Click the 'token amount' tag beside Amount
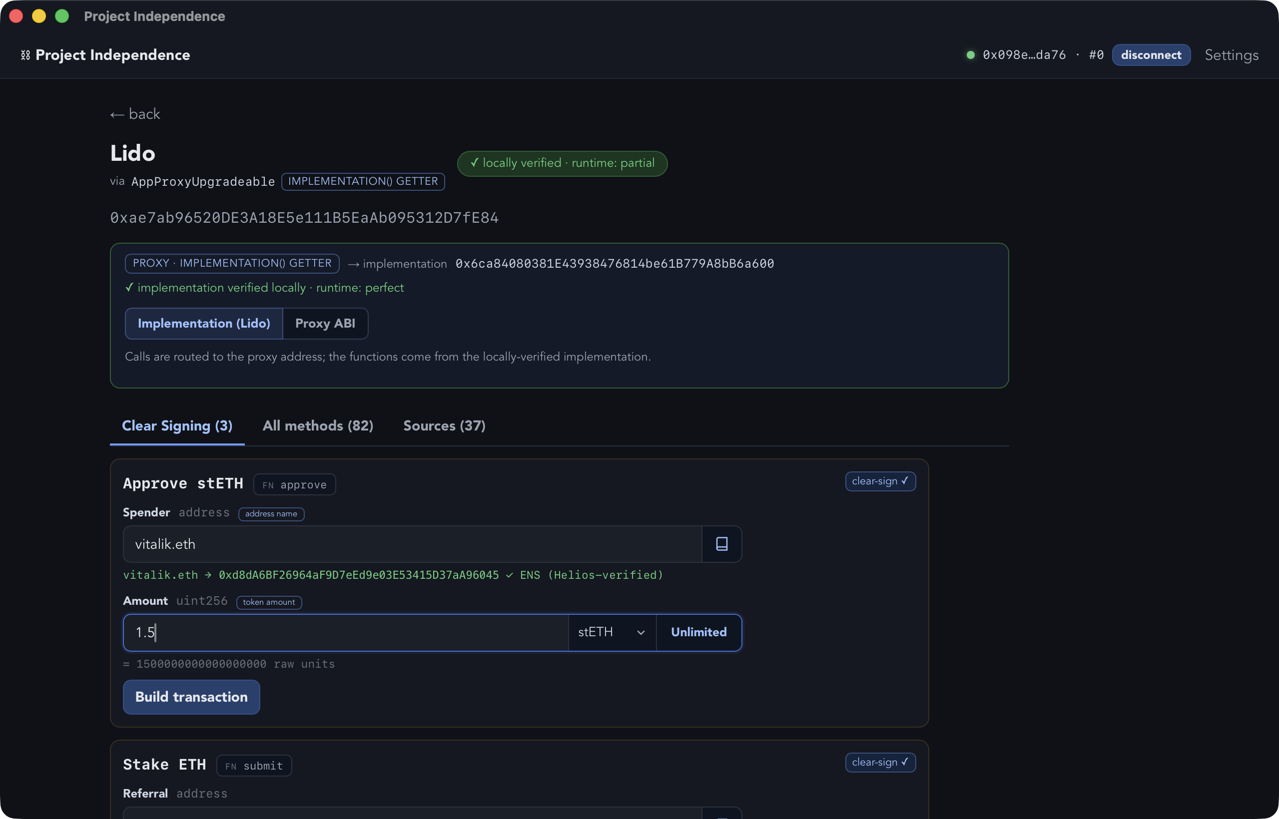The height and width of the screenshot is (819, 1279). [269, 602]
